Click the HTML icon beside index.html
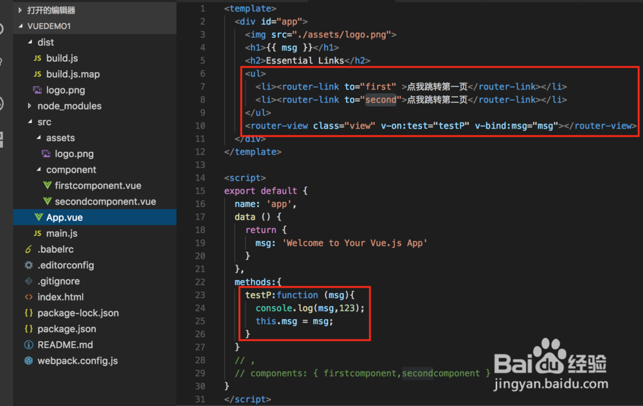This screenshot has width=643, height=406. pos(28,297)
